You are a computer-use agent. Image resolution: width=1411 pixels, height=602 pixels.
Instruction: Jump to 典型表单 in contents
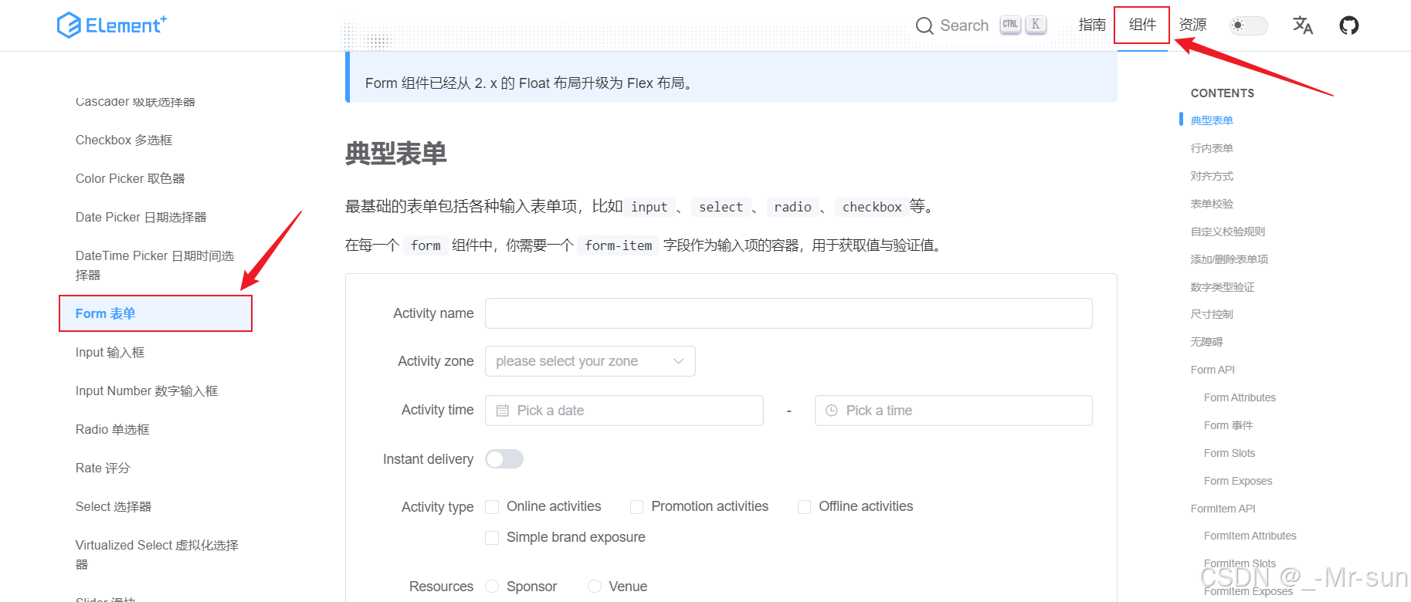point(1212,120)
